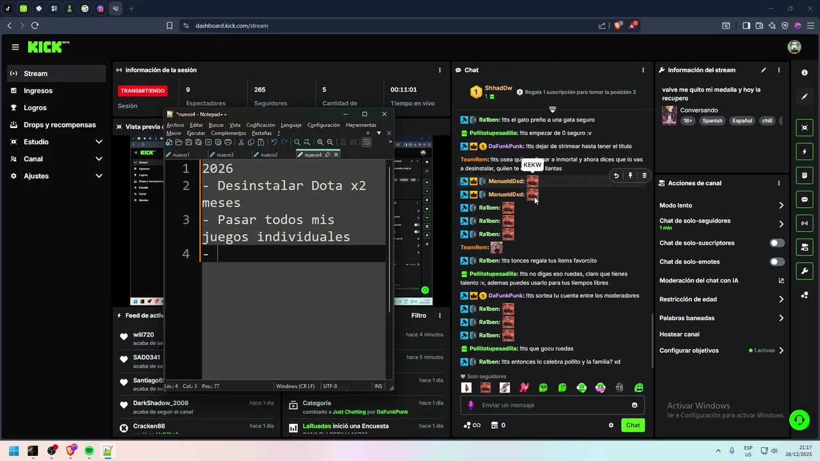Image resolution: width=820 pixels, height=461 pixels.
Task: Open Moderación del chat con IA
Action: [721, 280]
